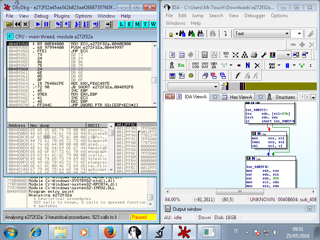Click IDA blue hash number format icon

[x=287, y=65]
